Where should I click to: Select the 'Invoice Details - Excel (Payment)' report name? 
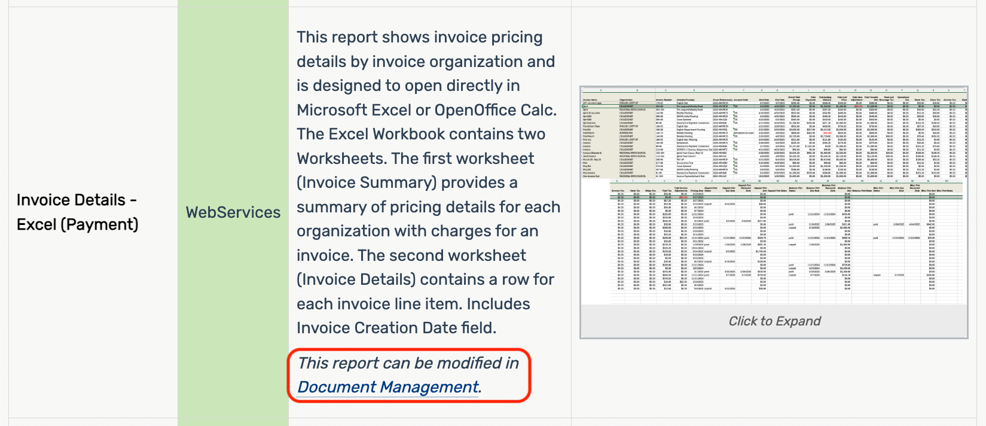click(78, 212)
